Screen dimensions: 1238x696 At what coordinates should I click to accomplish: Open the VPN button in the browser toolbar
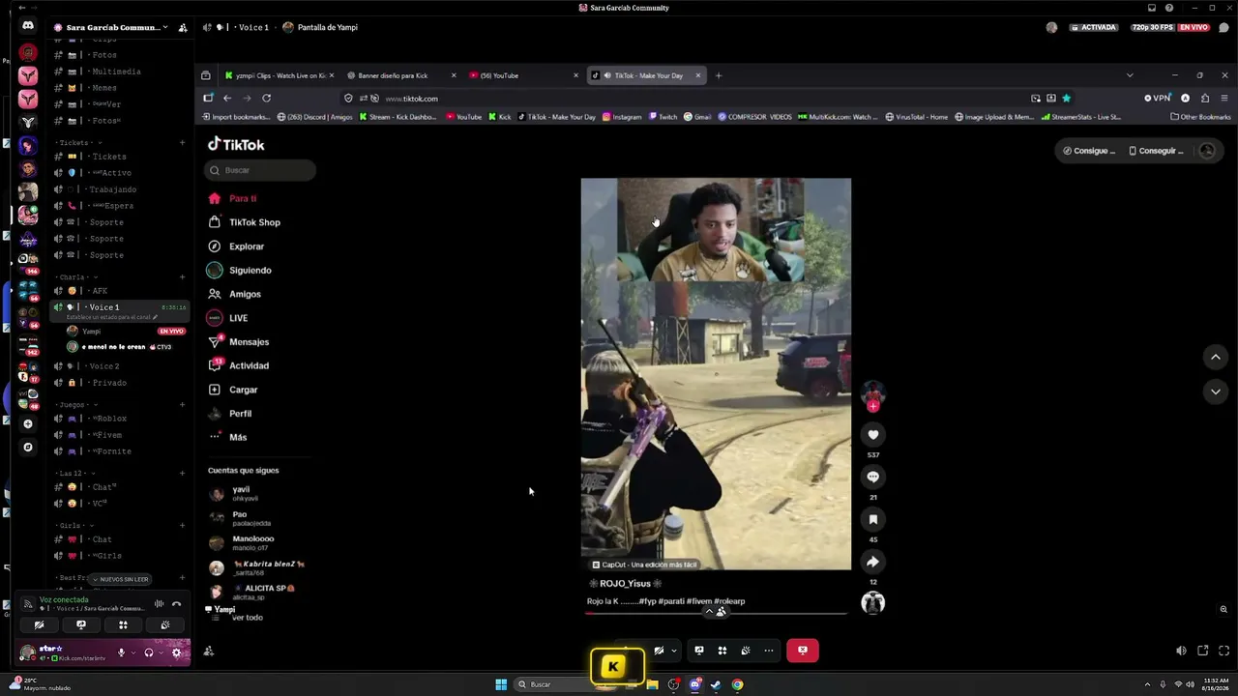pyautogui.click(x=1158, y=98)
